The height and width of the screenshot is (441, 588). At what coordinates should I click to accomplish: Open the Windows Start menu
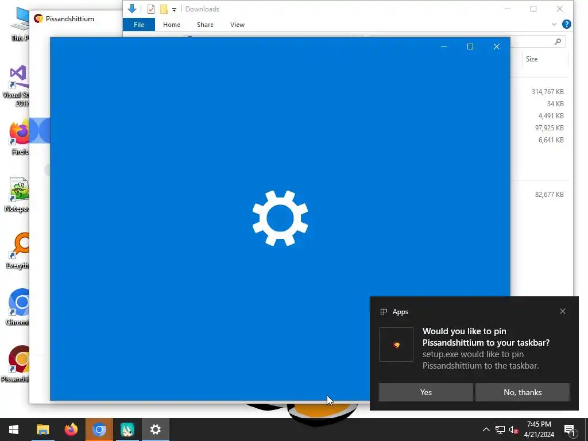[x=14, y=430]
